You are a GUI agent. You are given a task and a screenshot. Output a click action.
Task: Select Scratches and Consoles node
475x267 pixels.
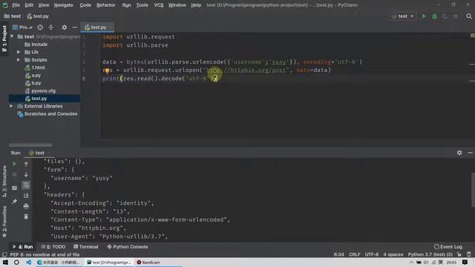[x=51, y=113]
